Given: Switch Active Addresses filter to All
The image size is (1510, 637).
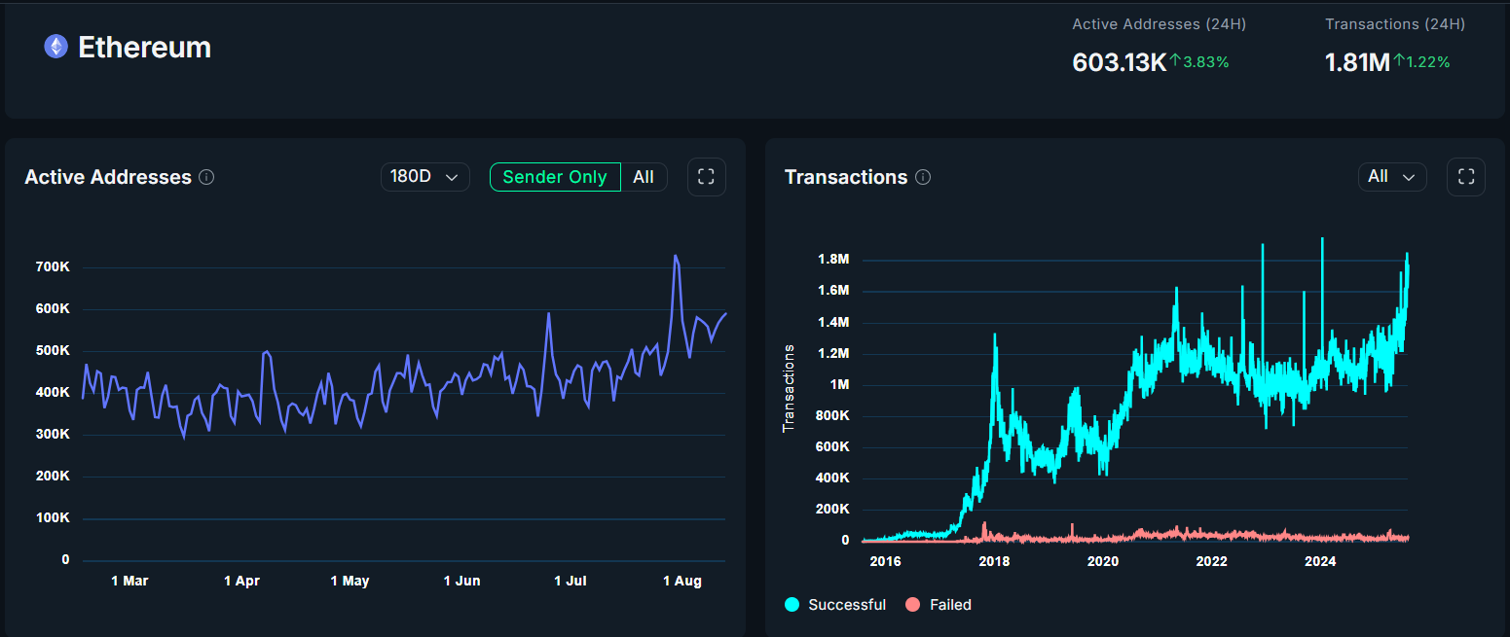Looking at the screenshot, I should click(x=644, y=177).
